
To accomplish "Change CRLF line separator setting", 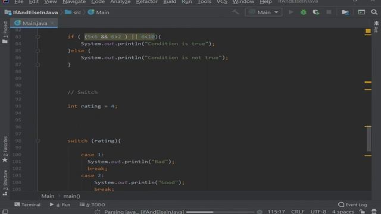I will point(298,212).
